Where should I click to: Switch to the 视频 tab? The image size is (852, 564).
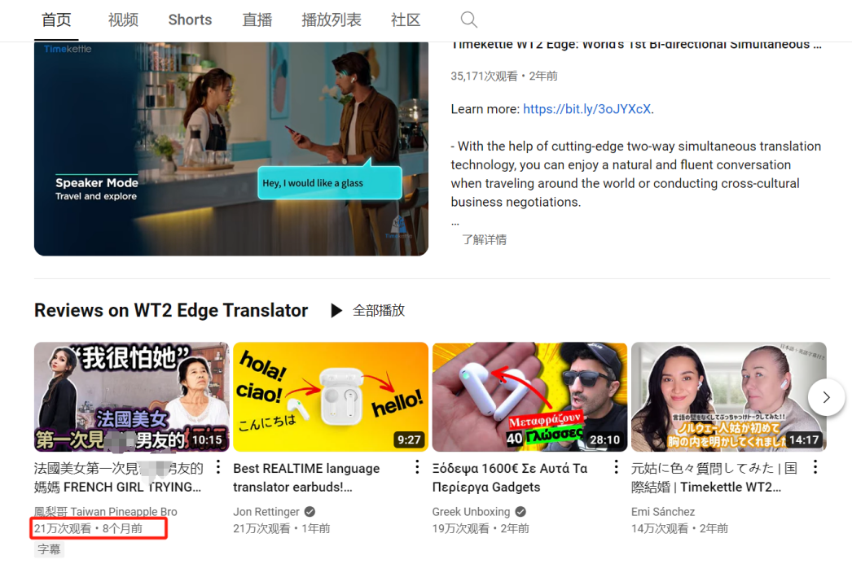pyautogui.click(x=123, y=20)
